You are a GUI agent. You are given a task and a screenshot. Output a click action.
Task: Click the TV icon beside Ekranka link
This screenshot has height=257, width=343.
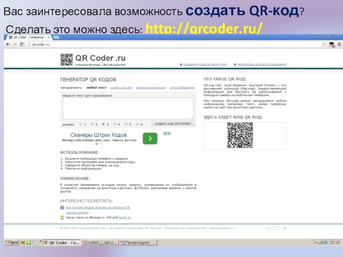point(62,207)
